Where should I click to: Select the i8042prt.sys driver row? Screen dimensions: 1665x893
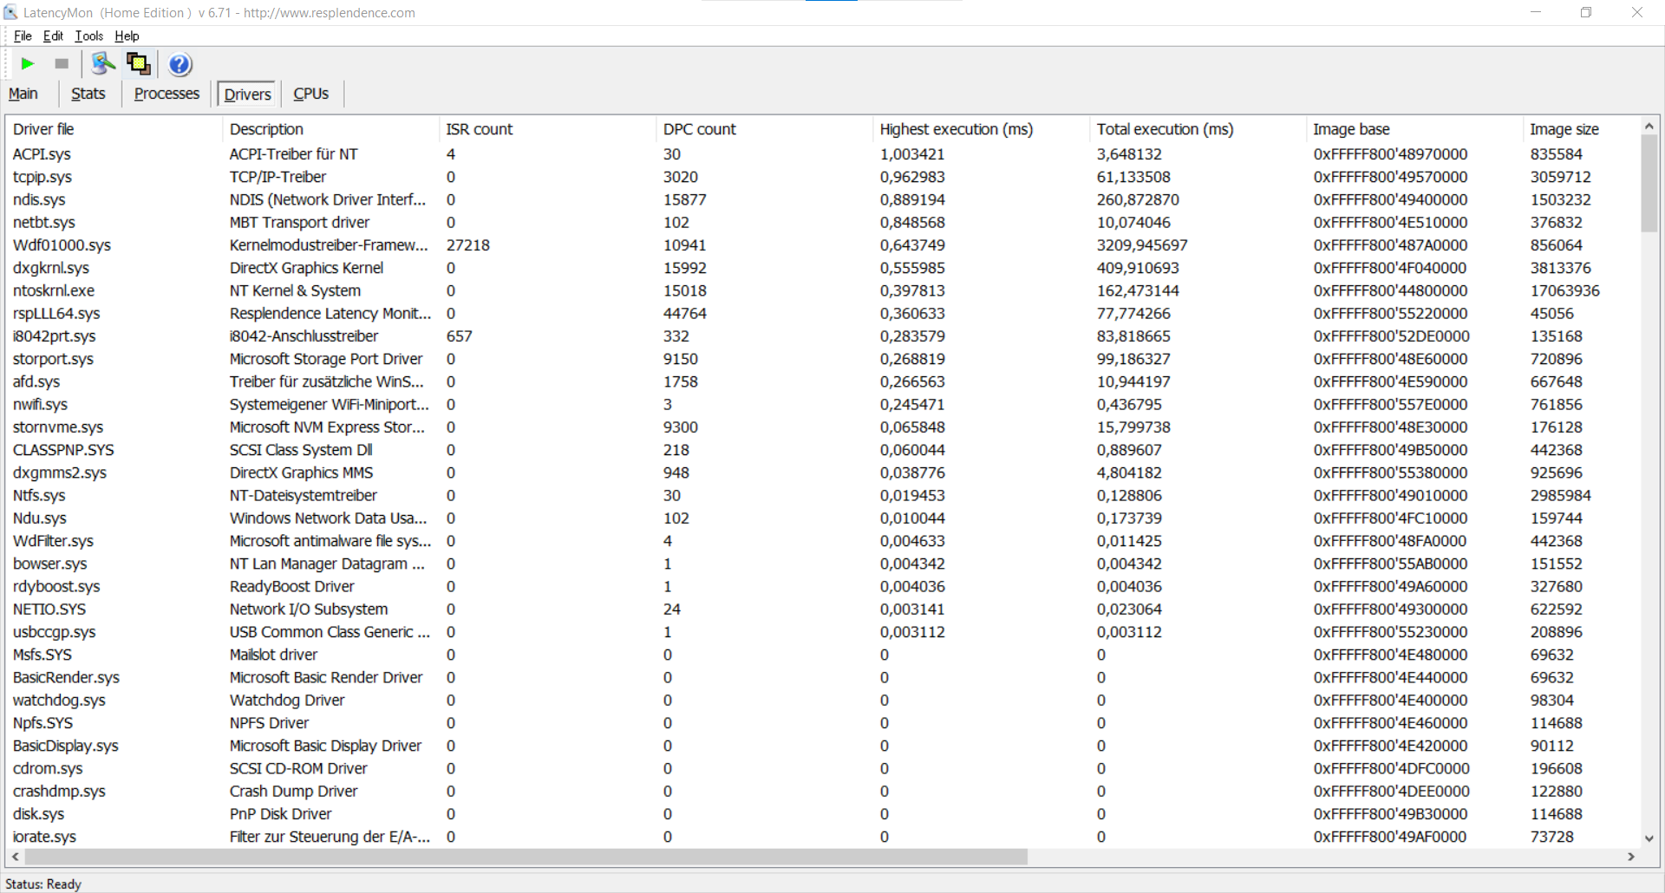point(822,336)
